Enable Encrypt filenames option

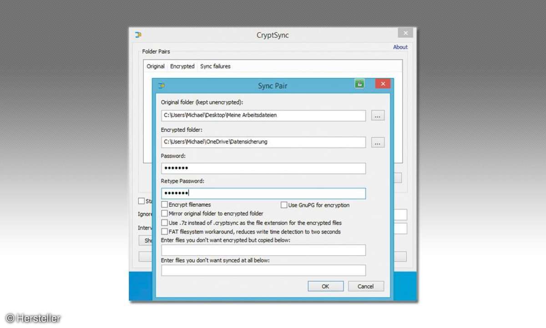pos(165,205)
